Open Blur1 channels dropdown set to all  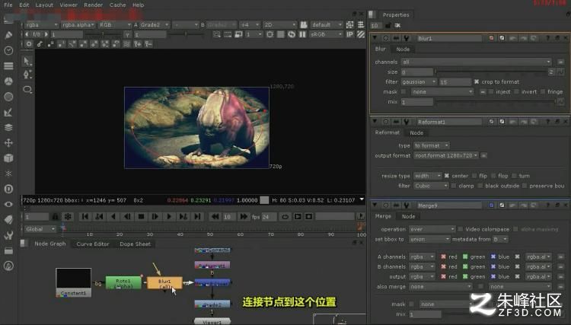click(477, 62)
